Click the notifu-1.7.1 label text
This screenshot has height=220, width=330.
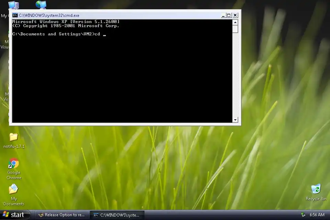point(14,146)
